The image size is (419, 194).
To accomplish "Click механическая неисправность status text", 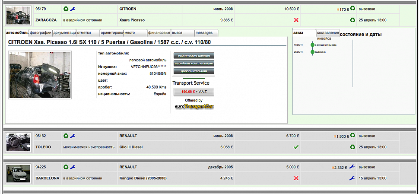I will pos(89,147).
